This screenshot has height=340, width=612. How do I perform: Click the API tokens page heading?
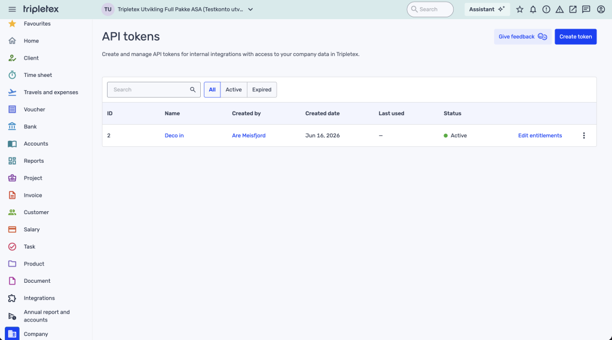point(131,36)
